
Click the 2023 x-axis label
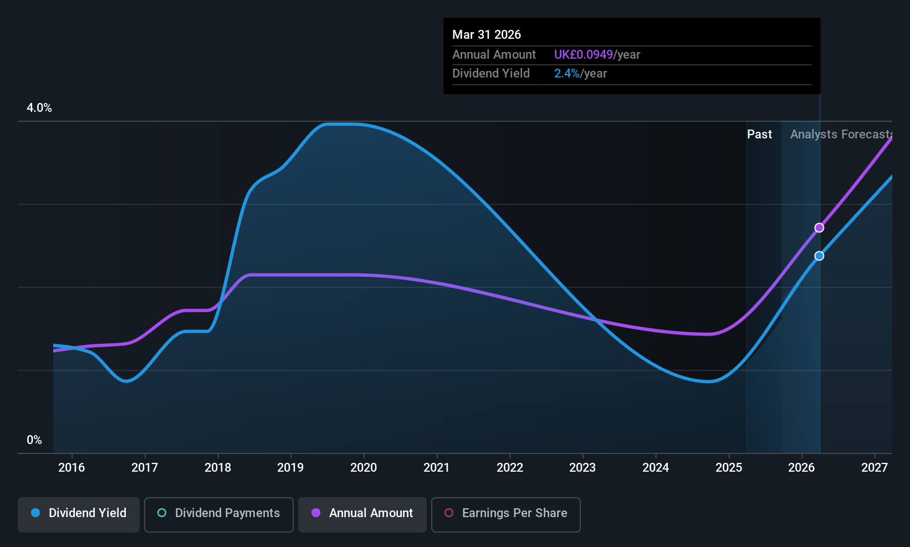pos(582,467)
